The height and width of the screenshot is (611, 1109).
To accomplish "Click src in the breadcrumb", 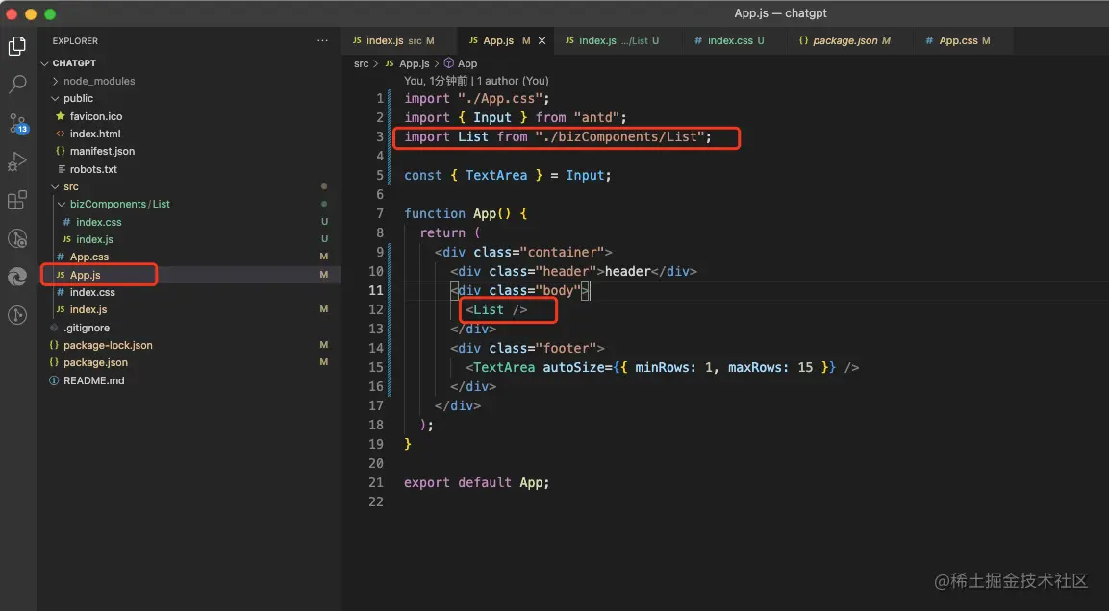I will coord(362,63).
